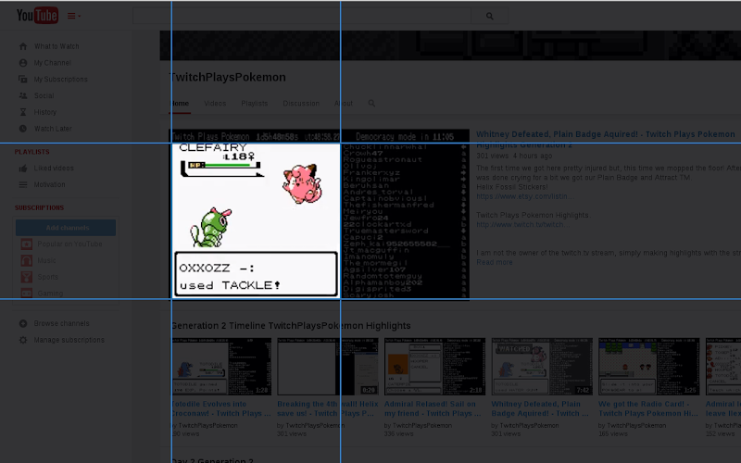
Task: Open the twitch.tv link in description
Action: pos(524,225)
